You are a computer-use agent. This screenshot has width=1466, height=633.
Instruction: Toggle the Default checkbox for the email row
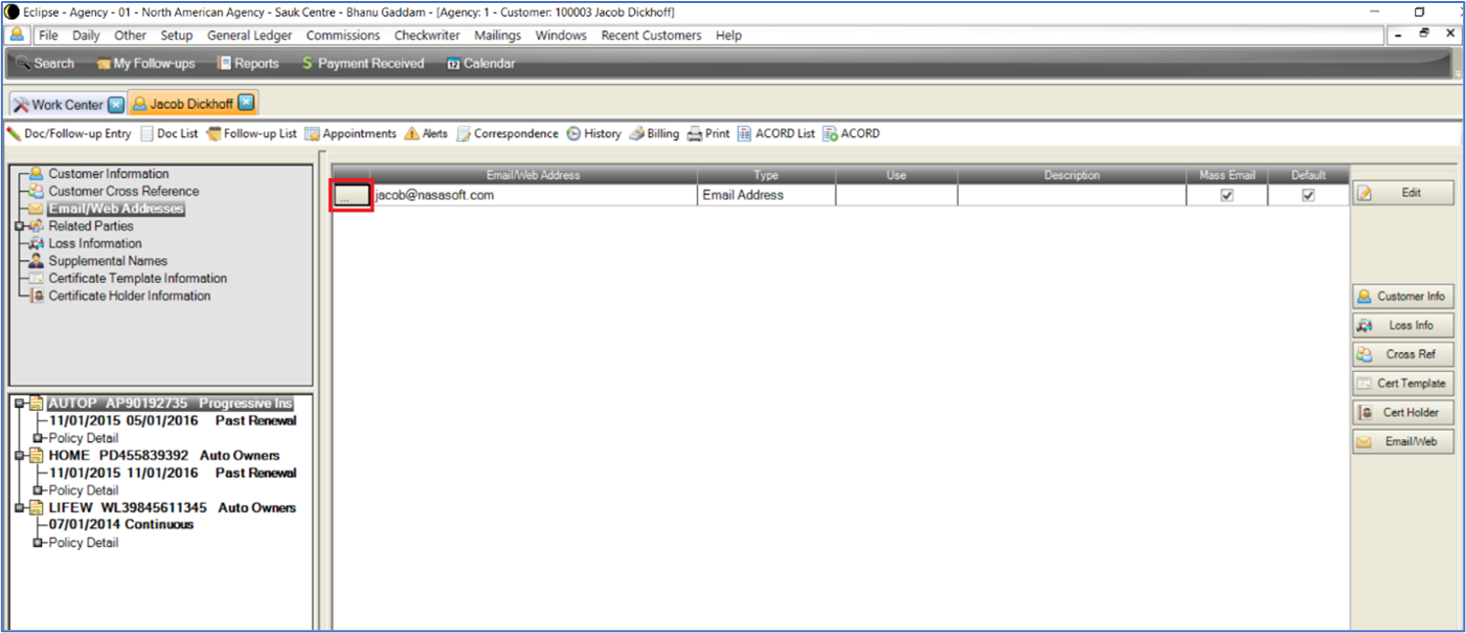1308,196
